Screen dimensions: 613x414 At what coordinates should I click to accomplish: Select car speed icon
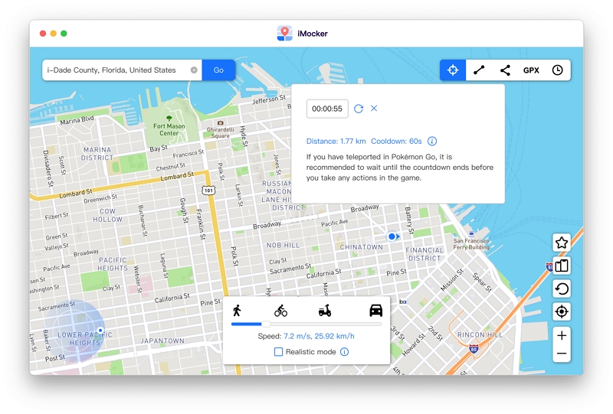pos(376,311)
